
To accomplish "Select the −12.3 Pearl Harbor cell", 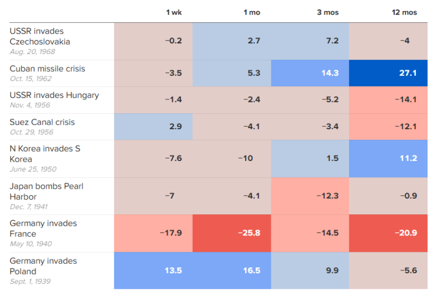I will [x=310, y=196].
